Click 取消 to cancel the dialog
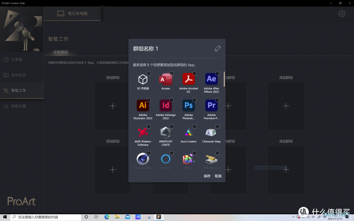The height and width of the screenshot is (221, 354). coord(218,176)
